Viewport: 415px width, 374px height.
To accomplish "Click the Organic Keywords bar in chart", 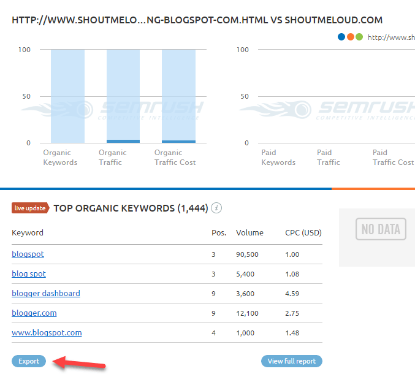I will pyautogui.click(x=68, y=96).
